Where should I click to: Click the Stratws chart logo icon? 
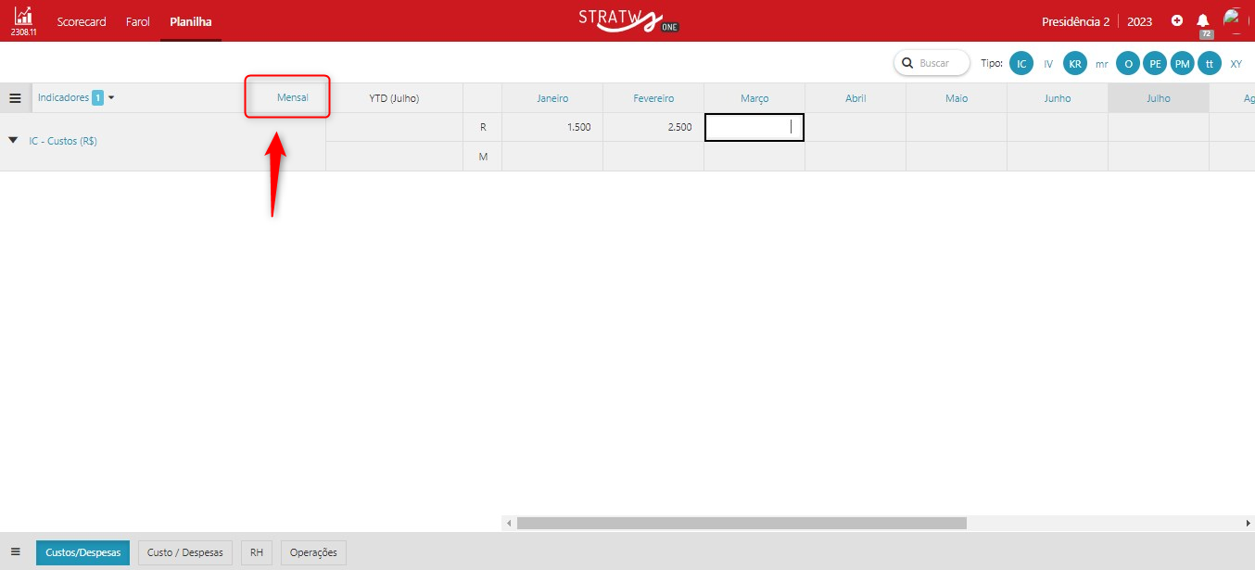[x=22, y=17]
